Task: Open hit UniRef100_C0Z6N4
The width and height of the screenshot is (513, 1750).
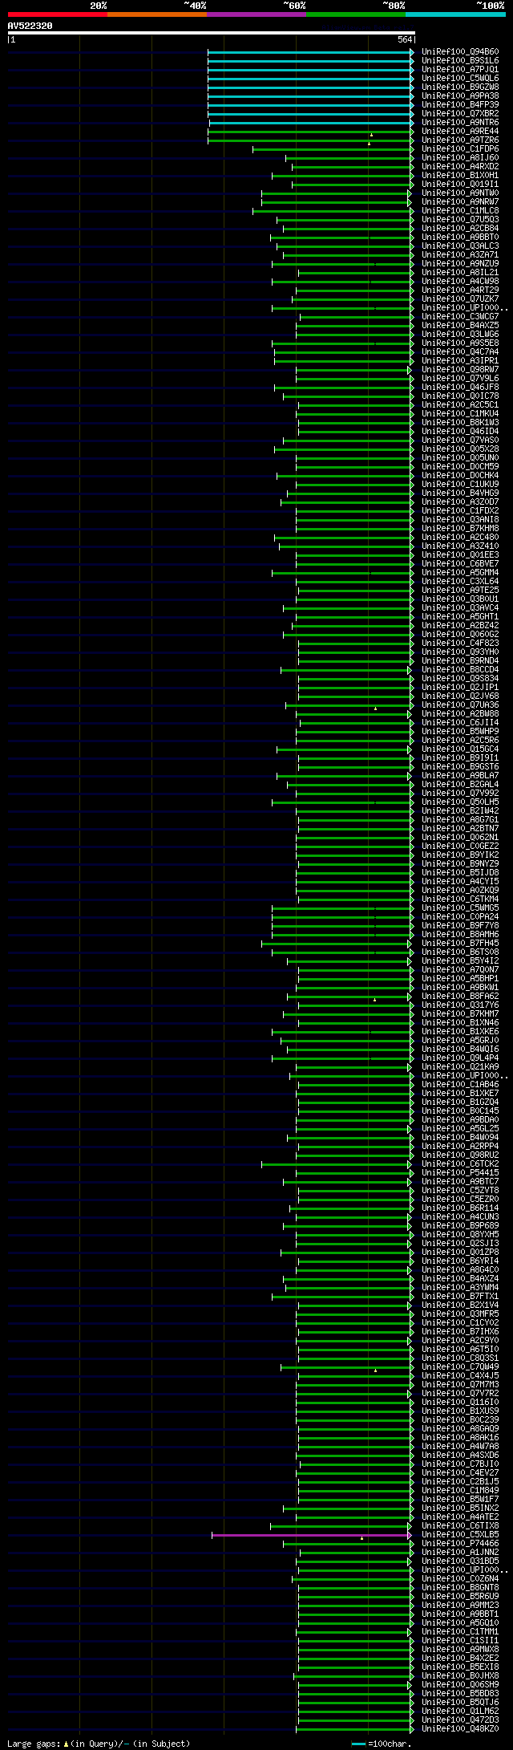Action: click(x=460, y=1579)
